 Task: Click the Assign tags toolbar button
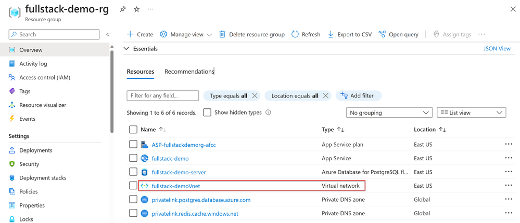click(x=452, y=34)
